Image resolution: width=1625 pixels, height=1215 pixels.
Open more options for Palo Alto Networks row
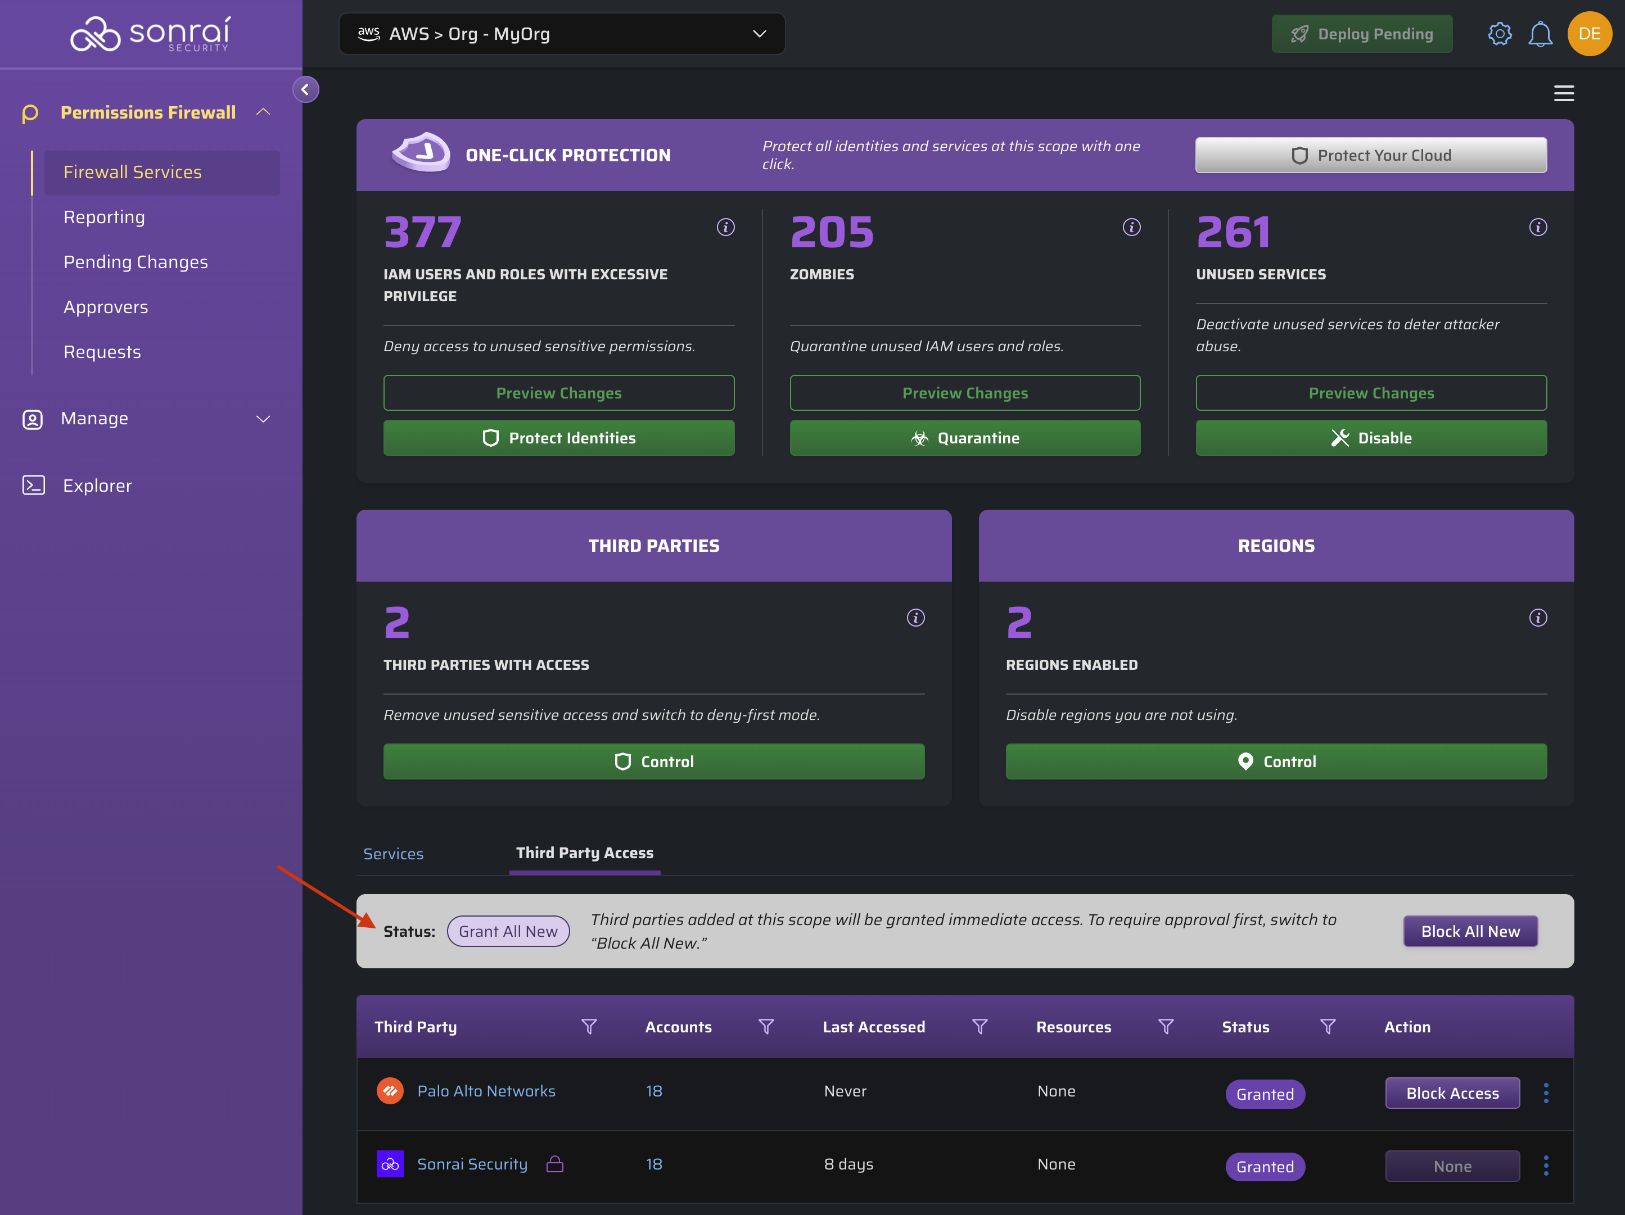pyautogui.click(x=1546, y=1093)
